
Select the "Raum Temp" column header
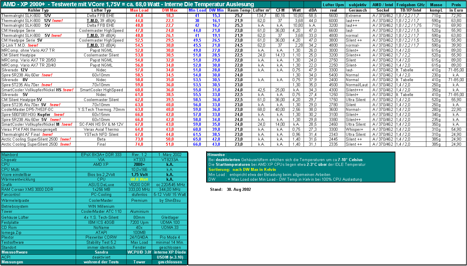coord(239,10)
